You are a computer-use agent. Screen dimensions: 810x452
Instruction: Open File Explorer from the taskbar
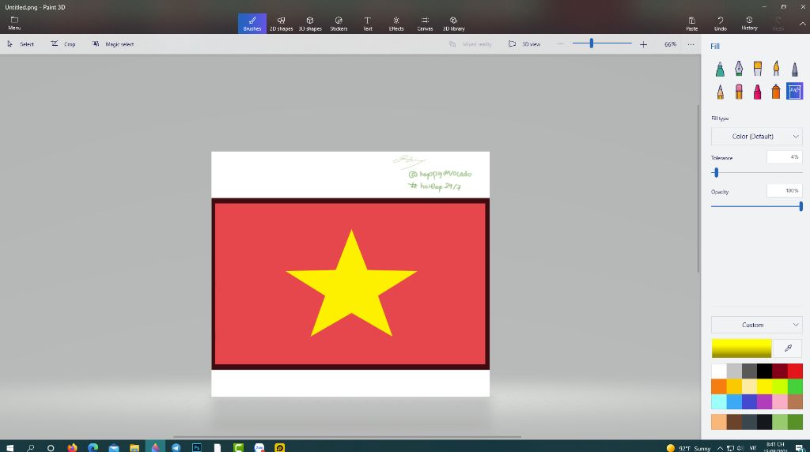[134, 447]
